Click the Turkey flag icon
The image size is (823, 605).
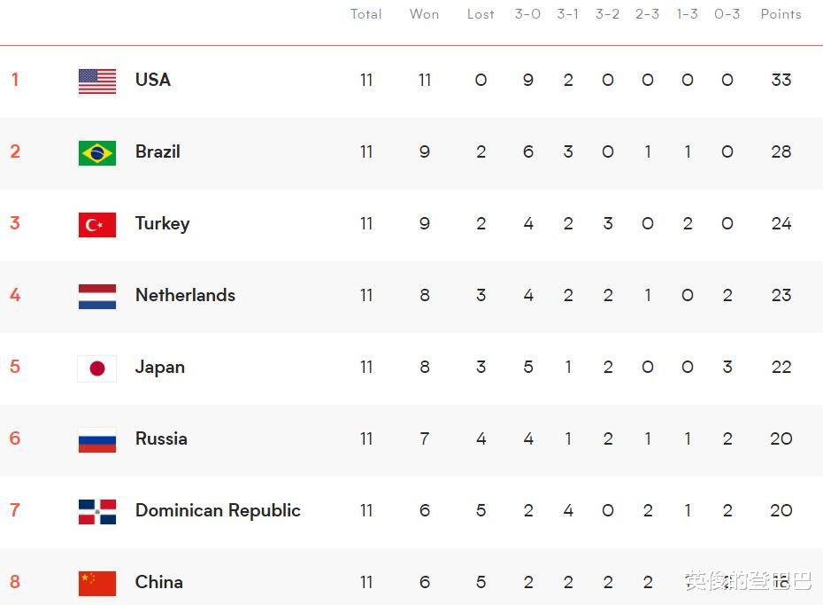97,225
